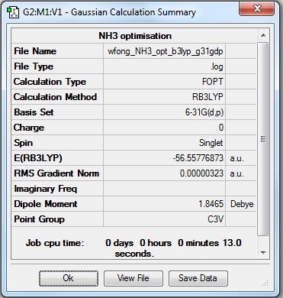Image resolution: width=283 pixels, height=298 pixels.
Task: Click the 'Calculation Type' row label
Action: 50,82
